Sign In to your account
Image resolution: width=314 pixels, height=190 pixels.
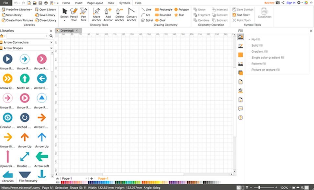(x=291, y=3)
